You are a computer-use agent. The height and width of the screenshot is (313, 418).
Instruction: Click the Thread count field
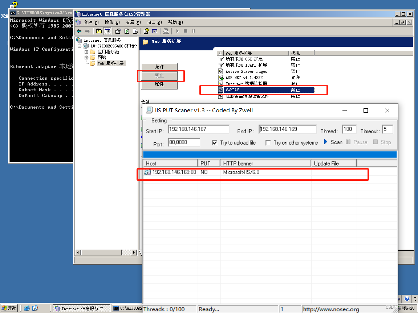pyautogui.click(x=349, y=129)
